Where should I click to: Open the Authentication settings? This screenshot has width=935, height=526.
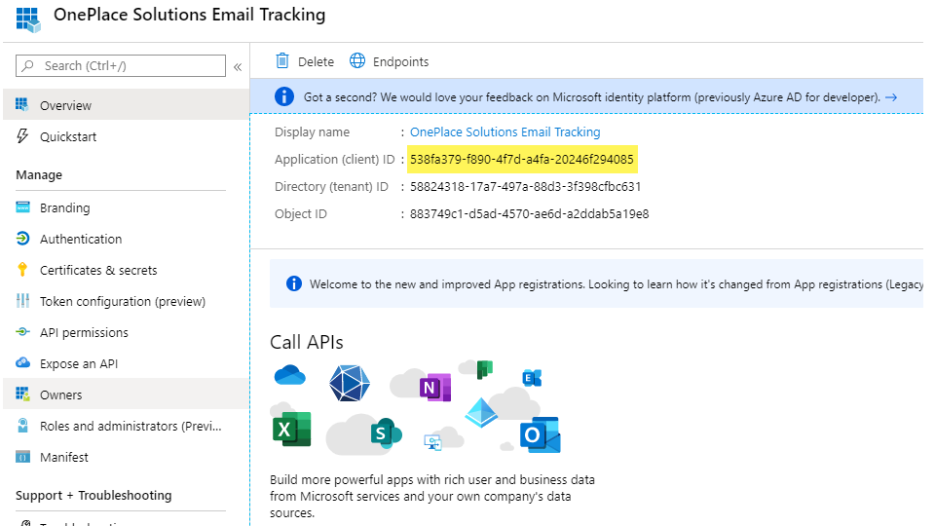81,239
